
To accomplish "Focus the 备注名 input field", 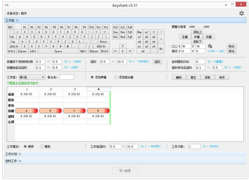I will [67, 77].
